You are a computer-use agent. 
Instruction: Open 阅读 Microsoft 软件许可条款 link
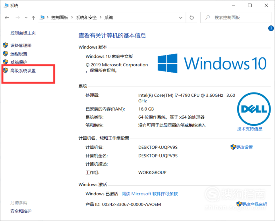[x=149, y=194]
